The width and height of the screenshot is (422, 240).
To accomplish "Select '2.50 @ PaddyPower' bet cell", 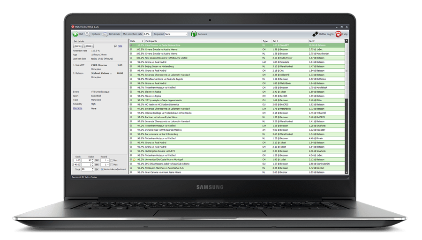I will tap(282, 58).
